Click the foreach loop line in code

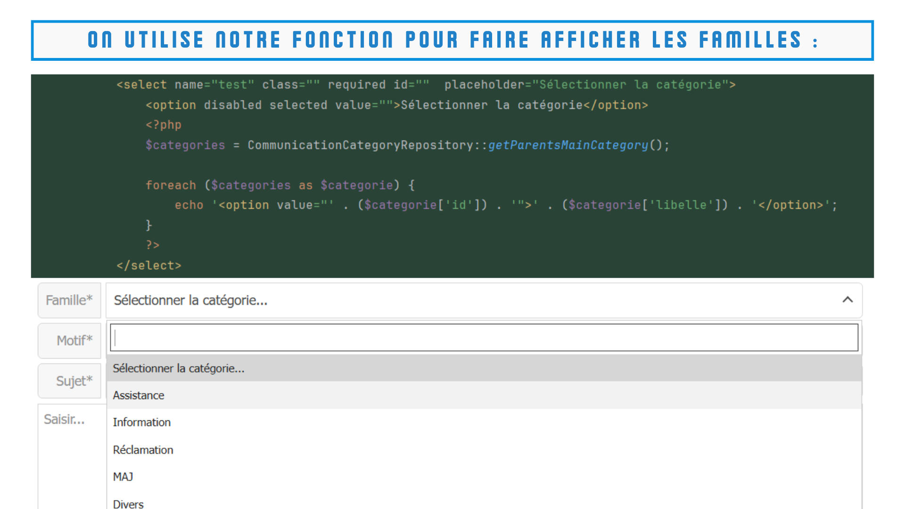(280, 185)
